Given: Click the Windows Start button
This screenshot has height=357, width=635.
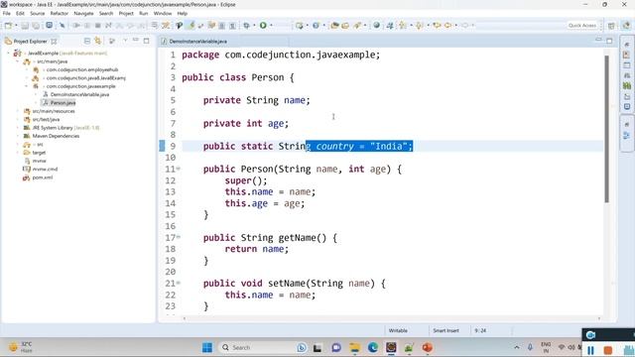Looking at the screenshot, I should pos(207,348).
